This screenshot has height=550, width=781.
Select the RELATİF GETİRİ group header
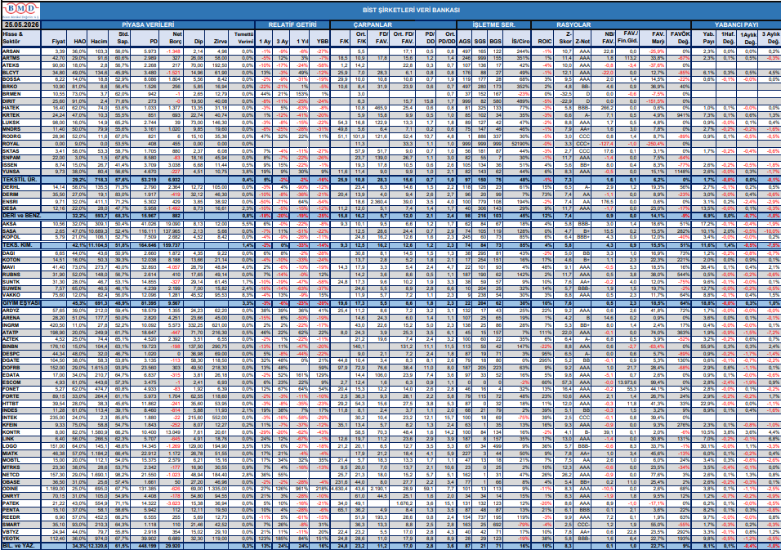pyautogui.click(x=292, y=24)
